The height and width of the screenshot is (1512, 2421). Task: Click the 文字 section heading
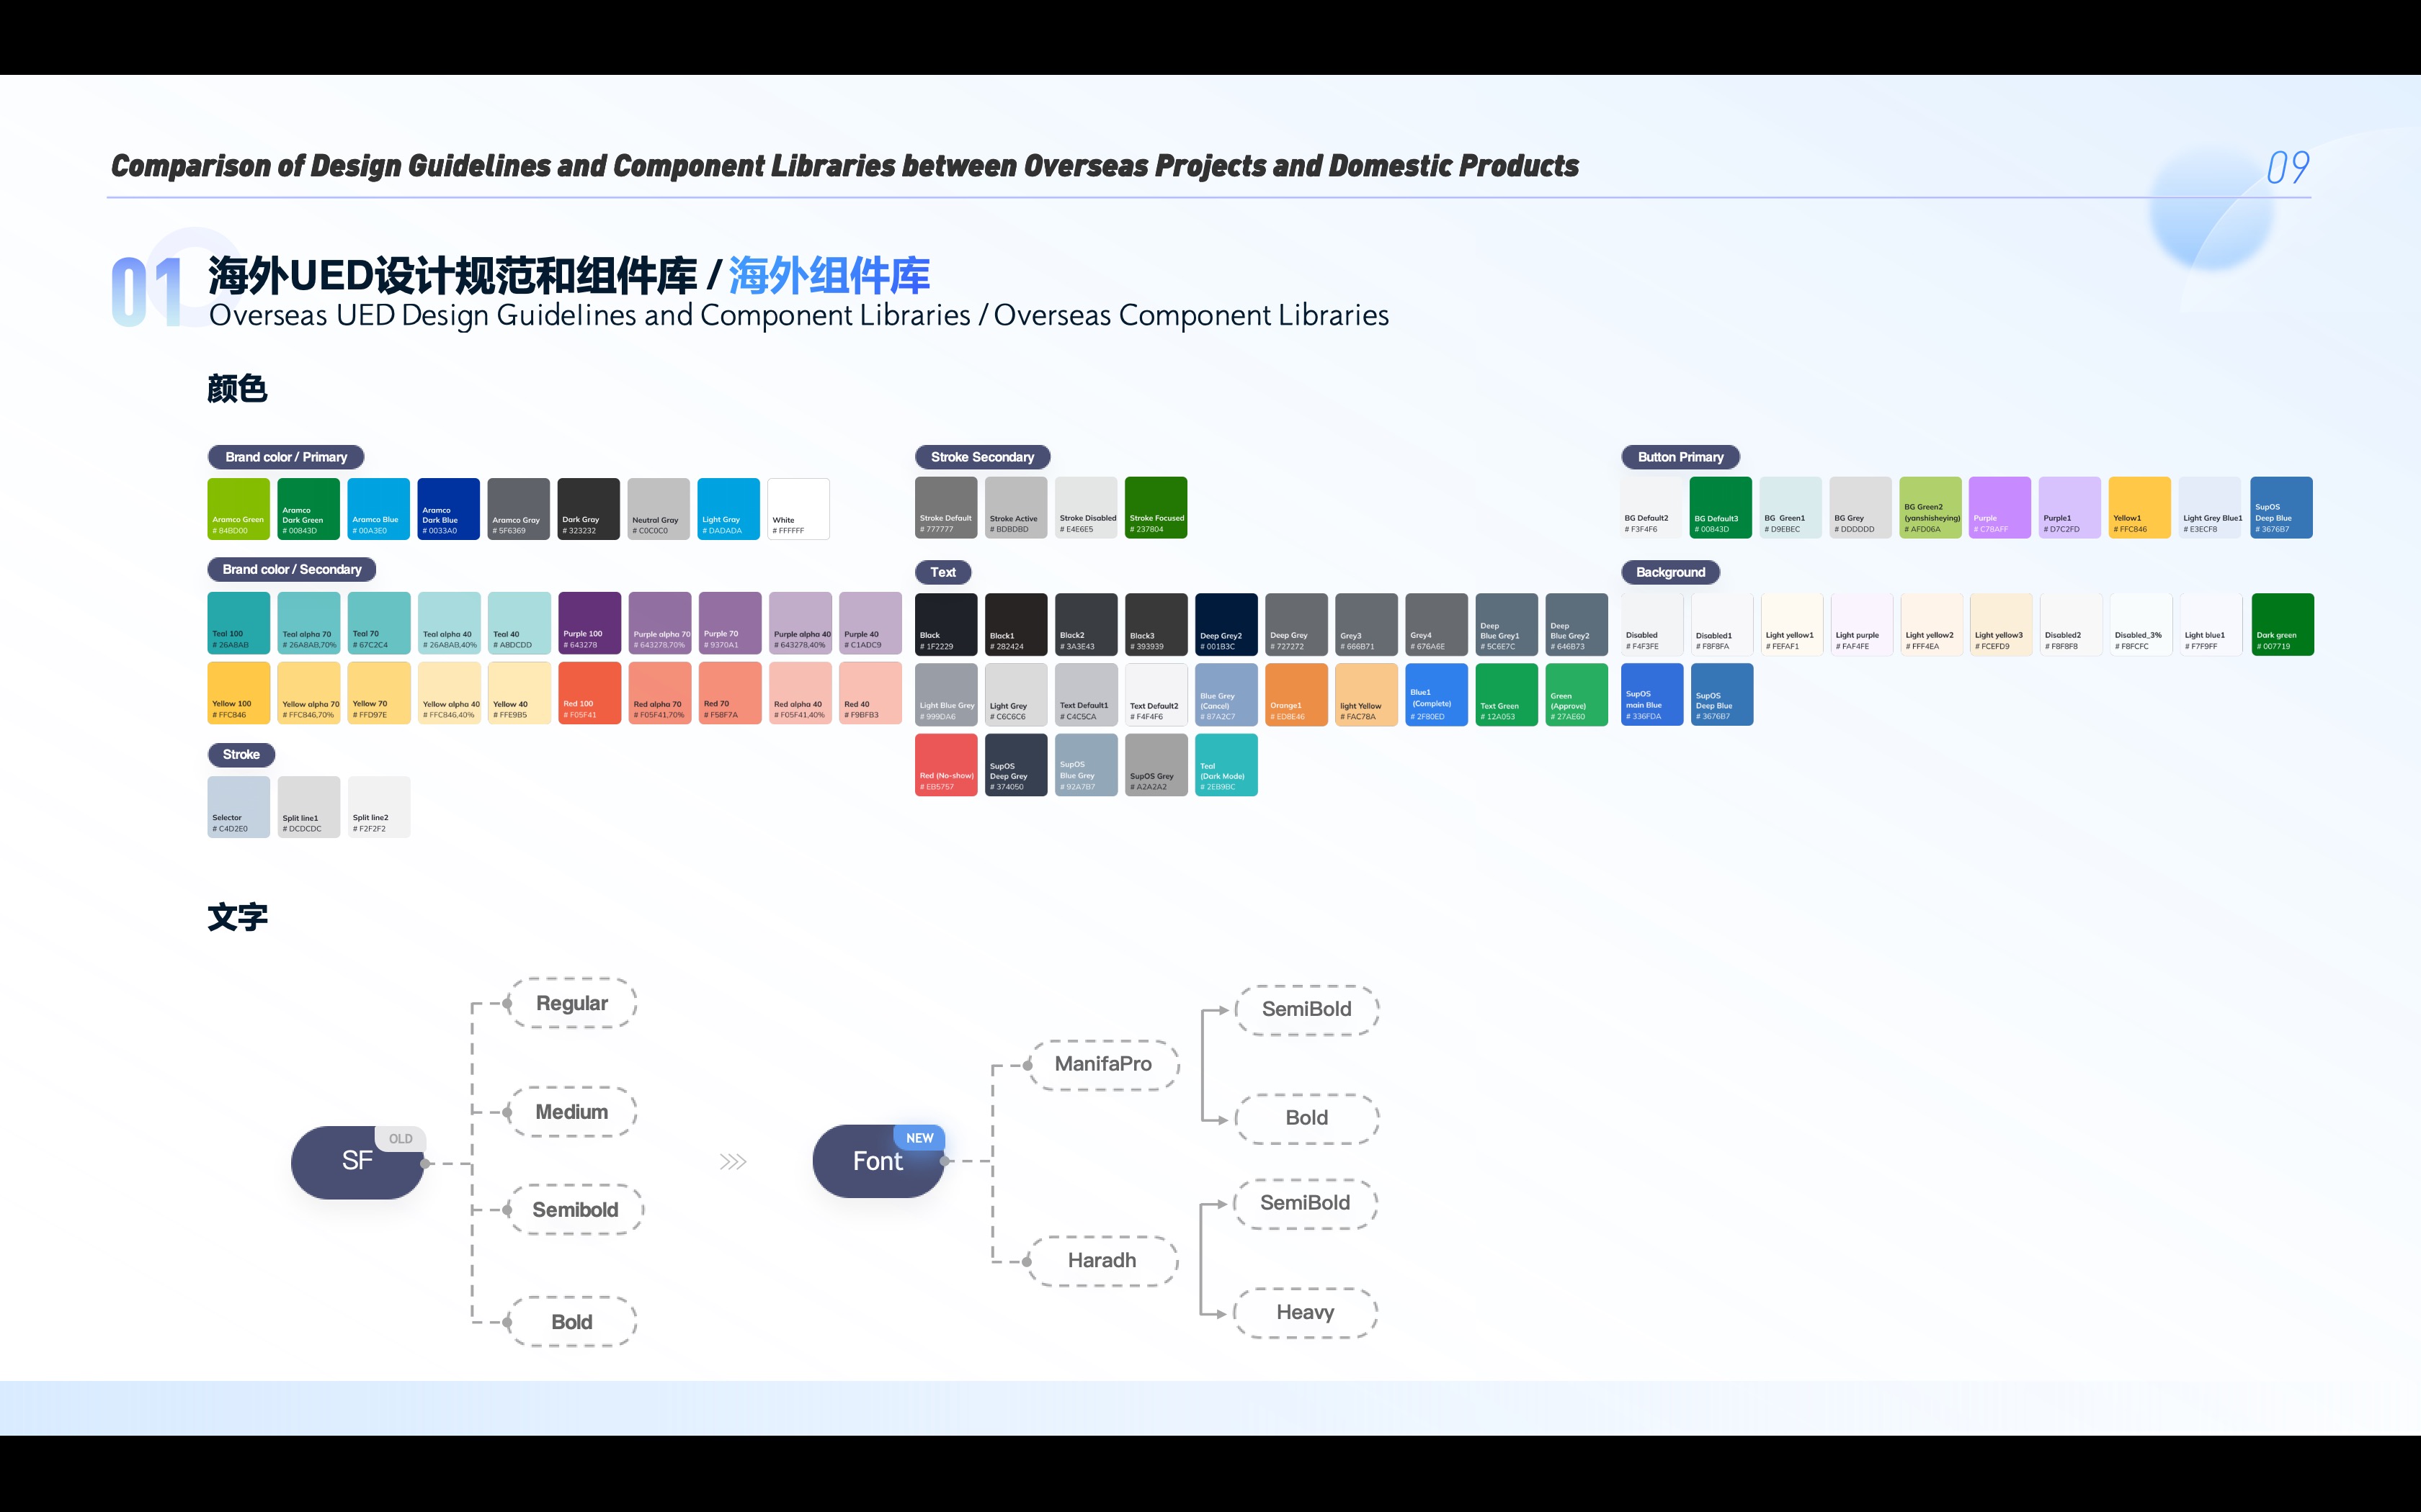(x=237, y=917)
